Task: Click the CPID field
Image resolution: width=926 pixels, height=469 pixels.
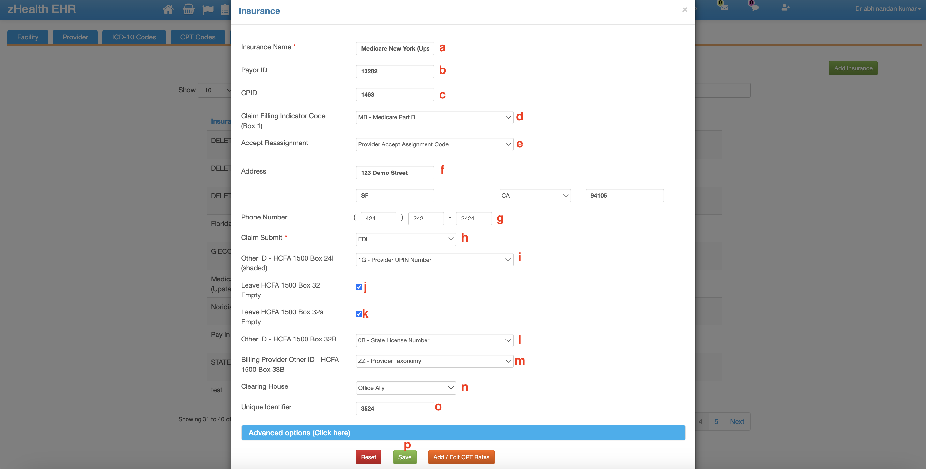Action: [395, 94]
